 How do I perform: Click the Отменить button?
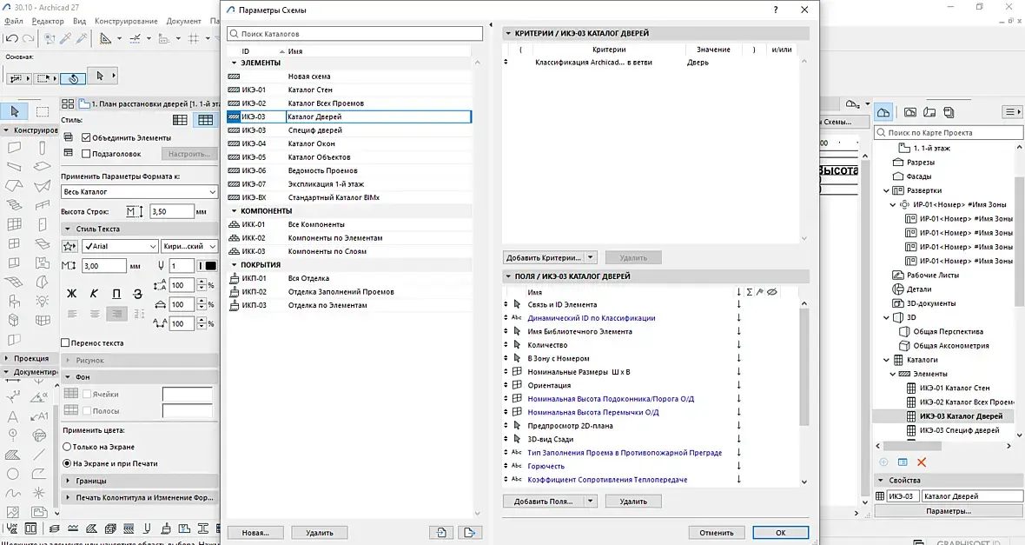click(717, 533)
